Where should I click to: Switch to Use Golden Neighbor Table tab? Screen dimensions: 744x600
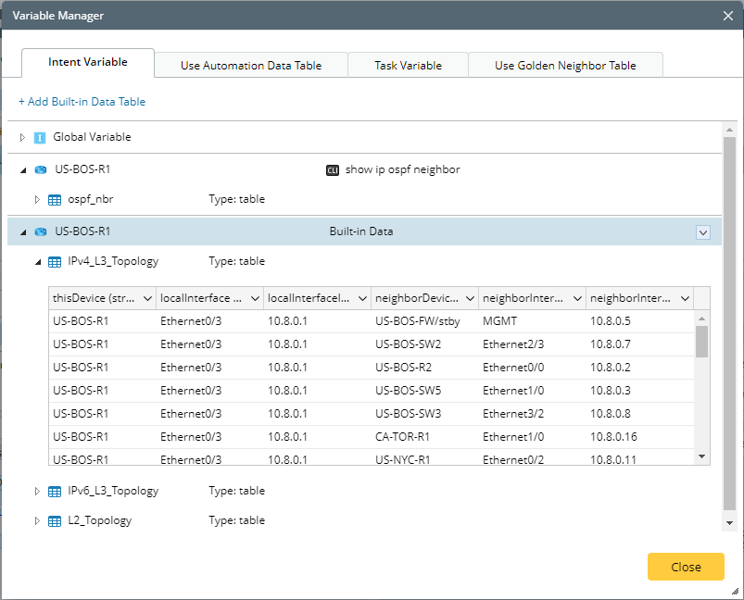pos(565,66)
